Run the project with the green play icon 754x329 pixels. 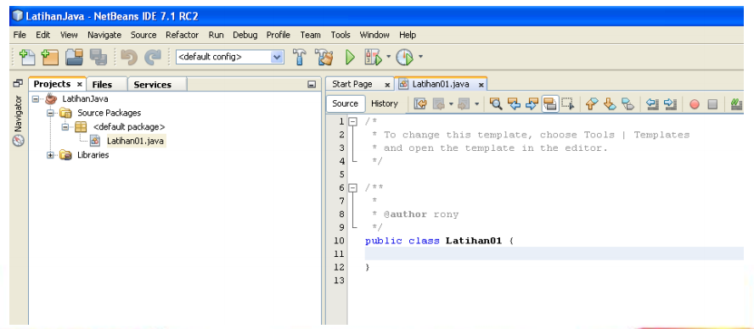(x=350, y=58)
